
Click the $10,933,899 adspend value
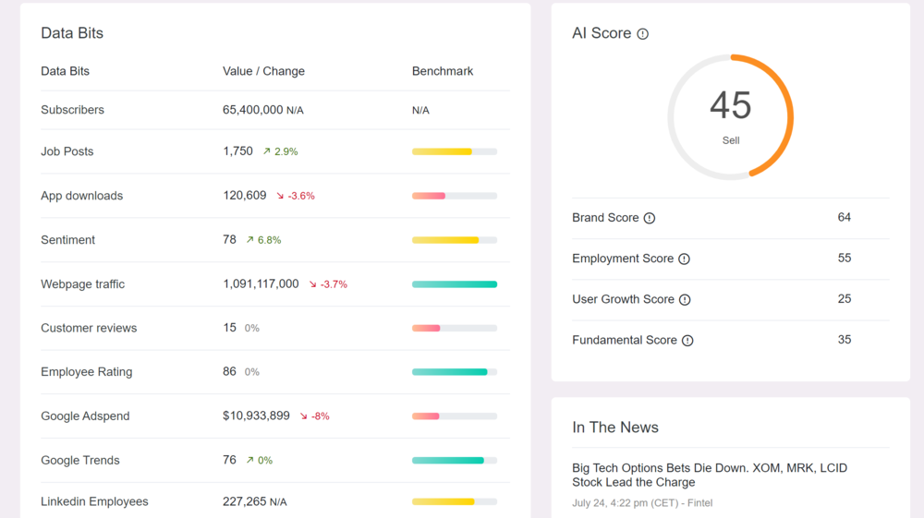(256, 416)
